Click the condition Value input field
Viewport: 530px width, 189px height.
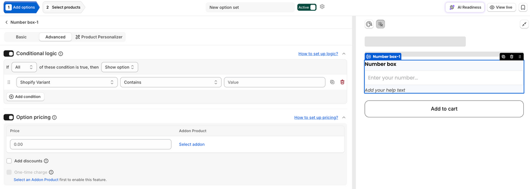click(x=275, y=82)
